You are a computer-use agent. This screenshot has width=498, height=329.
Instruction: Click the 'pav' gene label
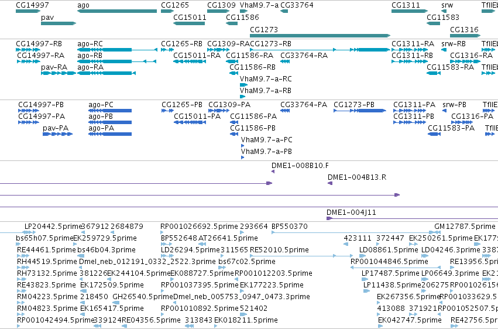pos(47,17)
